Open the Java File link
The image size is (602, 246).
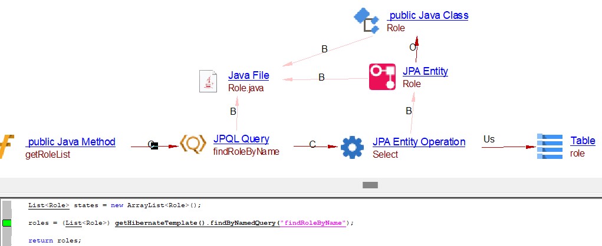(x=248, y=75)
